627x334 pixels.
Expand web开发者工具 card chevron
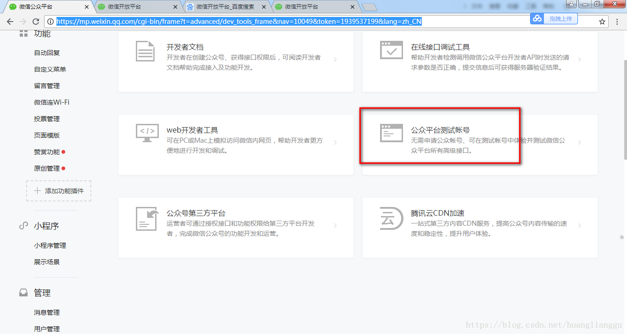(x=336, y=142)
